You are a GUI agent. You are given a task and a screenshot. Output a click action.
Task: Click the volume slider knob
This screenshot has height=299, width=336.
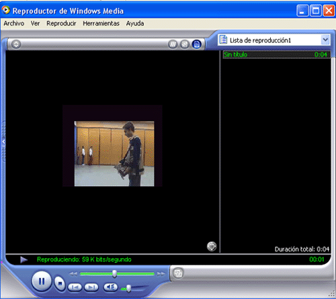click(x=128, y=288)
